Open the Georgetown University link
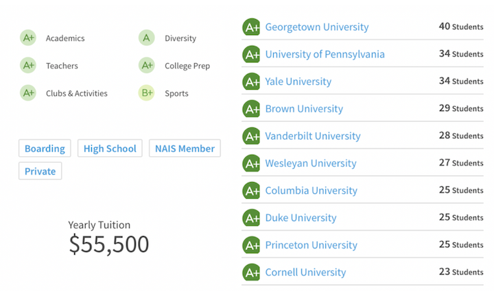 pos(317,27)
